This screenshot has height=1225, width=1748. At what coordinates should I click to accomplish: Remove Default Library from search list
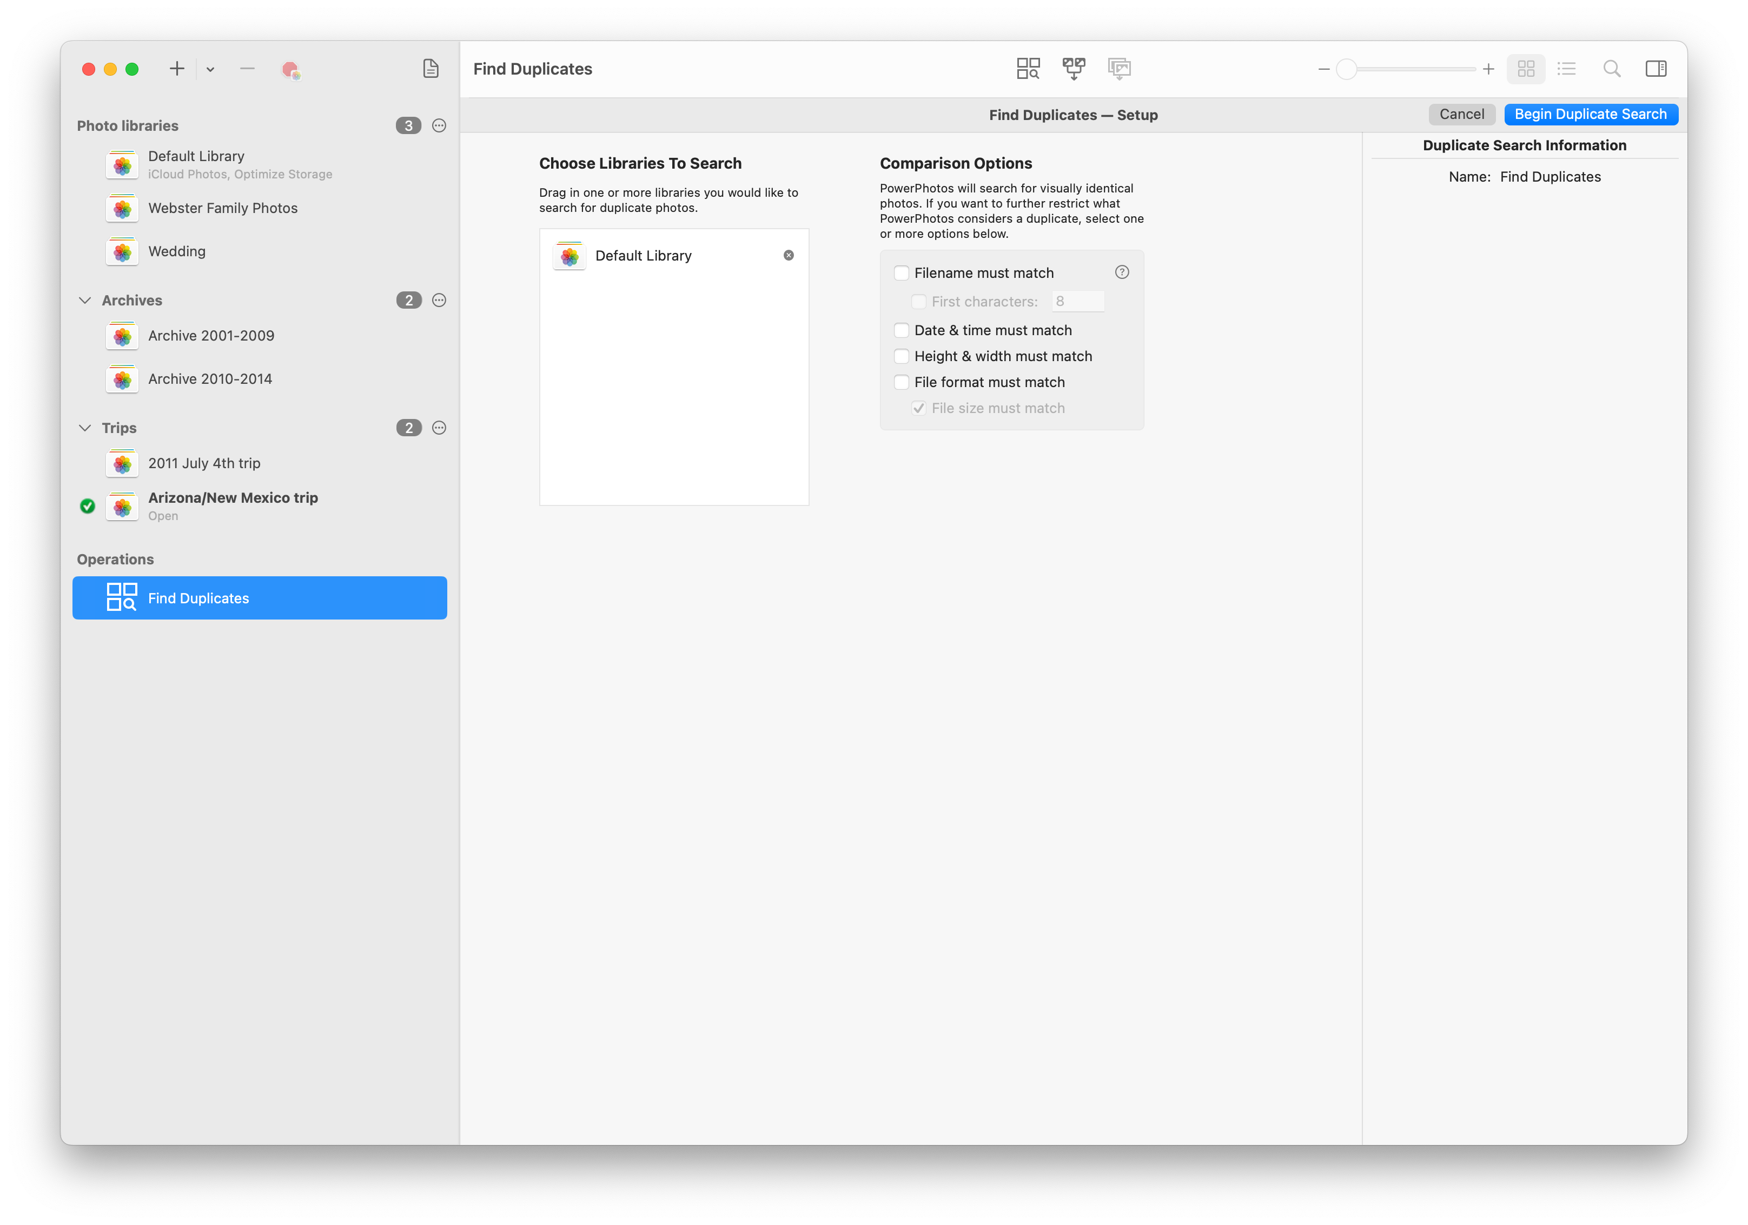[789, 256]
